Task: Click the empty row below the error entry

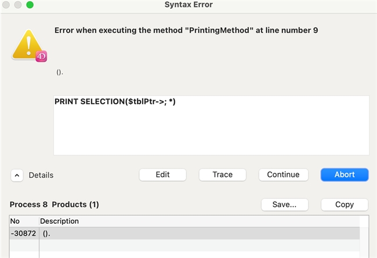Action: pyautogui.click(x=197, y=245)
